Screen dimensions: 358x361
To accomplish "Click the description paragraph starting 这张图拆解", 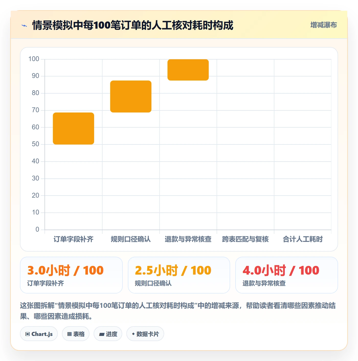I will (x=178, y=311).
